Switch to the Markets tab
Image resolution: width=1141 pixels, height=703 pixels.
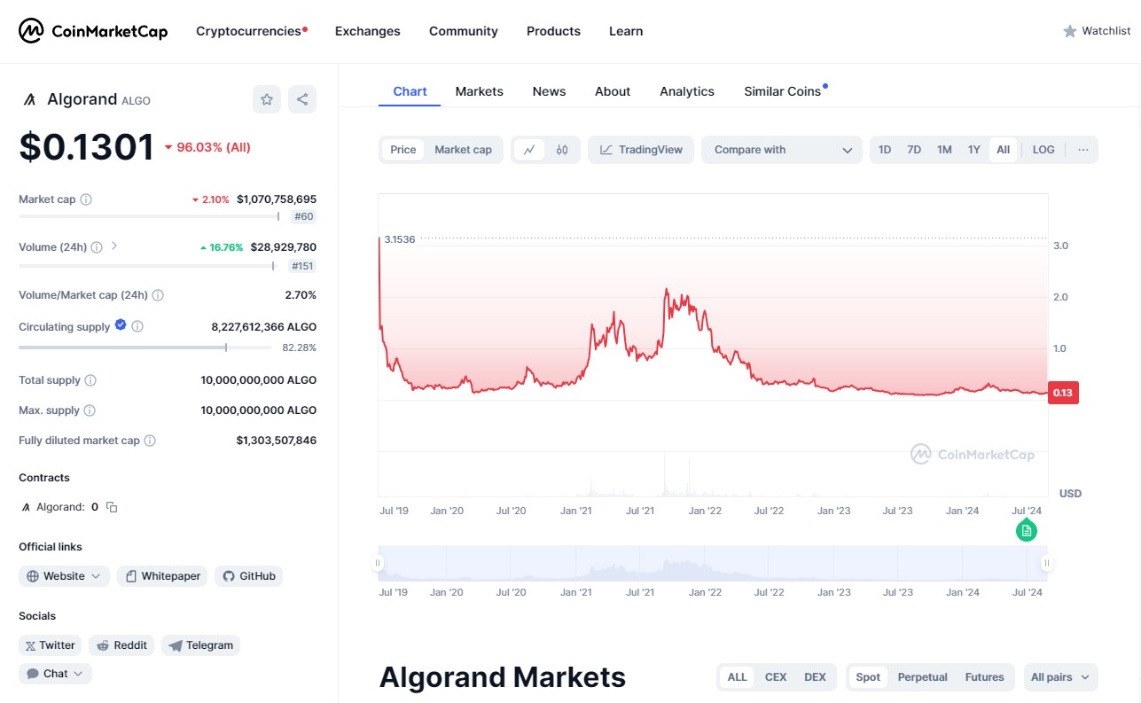point(480,91)
